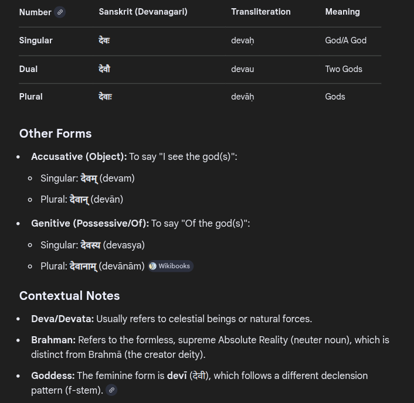Click the "Other Forms" heading
This screenshot has width=414, height=403.
tap(55, 134)
